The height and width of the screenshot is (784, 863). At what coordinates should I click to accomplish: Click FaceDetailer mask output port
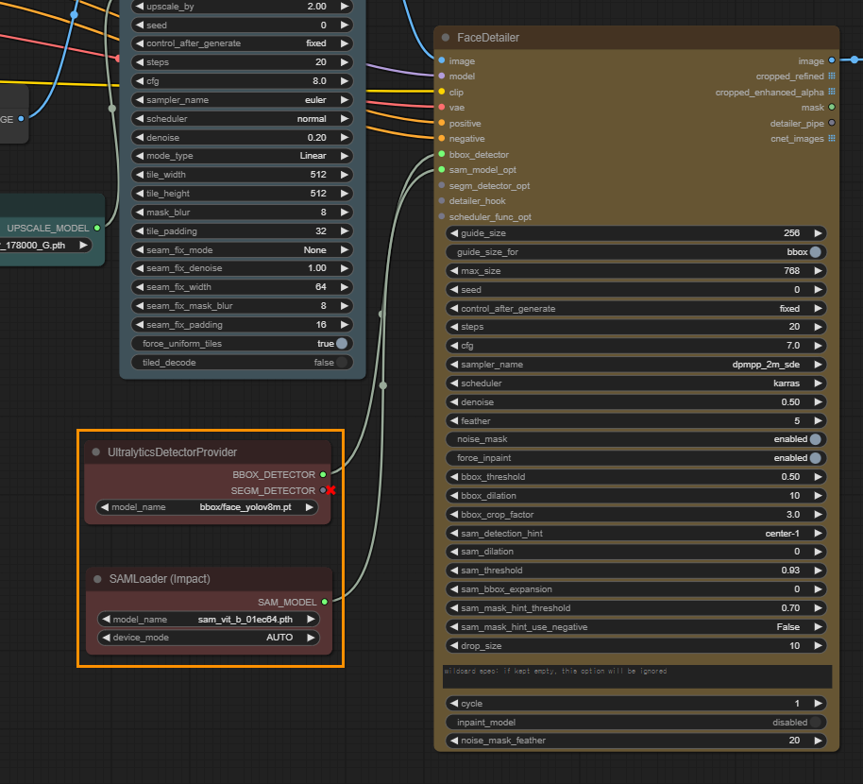point(832,108)
